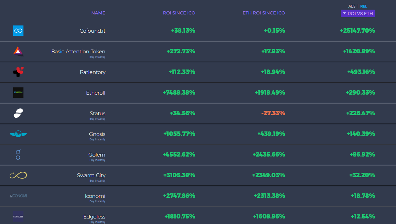Click Gnosis ROI vs ETH +140.39%
Screen dimensions: 396x224
(x=361, y=134)
